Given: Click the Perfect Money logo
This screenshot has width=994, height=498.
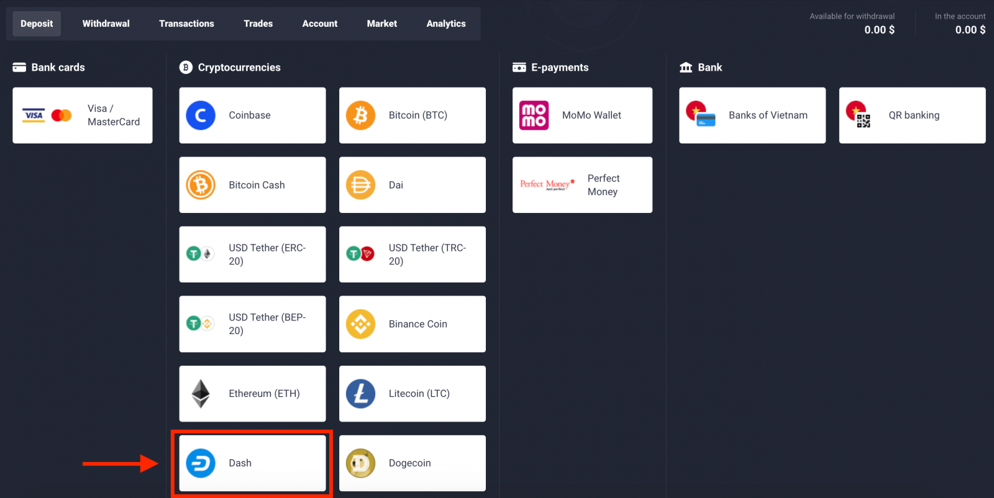Looking at the screenshot, I should [x=547, y=184].
